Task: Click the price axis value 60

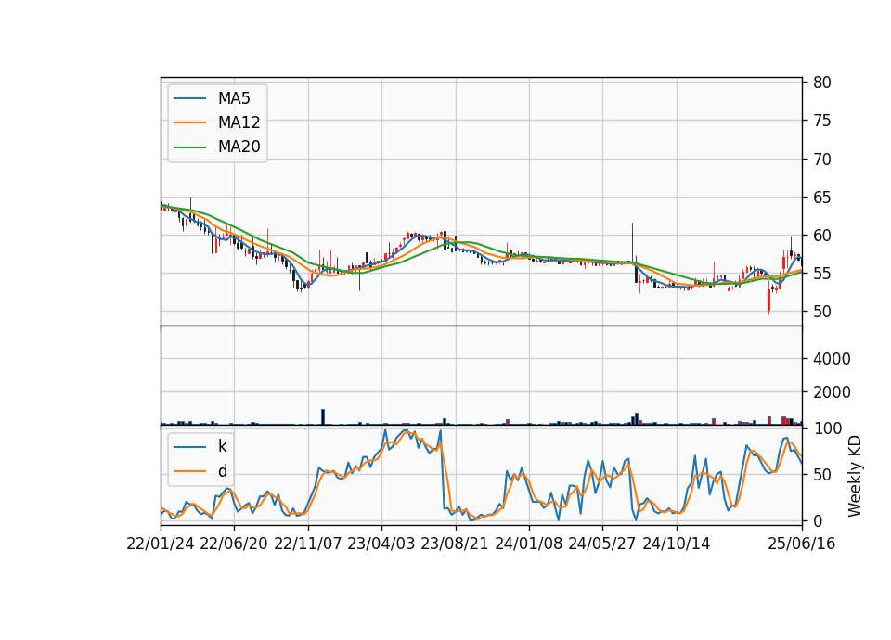Action: coord(821,235)
